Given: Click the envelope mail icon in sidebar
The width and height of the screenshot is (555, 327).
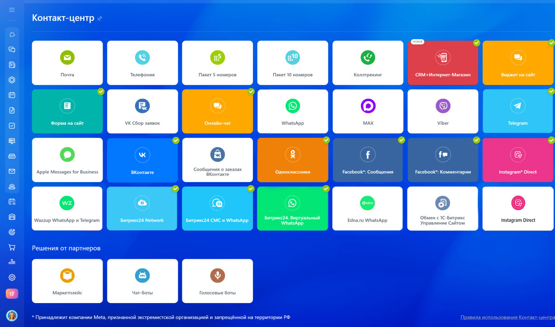Looking at the screenshot, I should [x=12, y=171].
